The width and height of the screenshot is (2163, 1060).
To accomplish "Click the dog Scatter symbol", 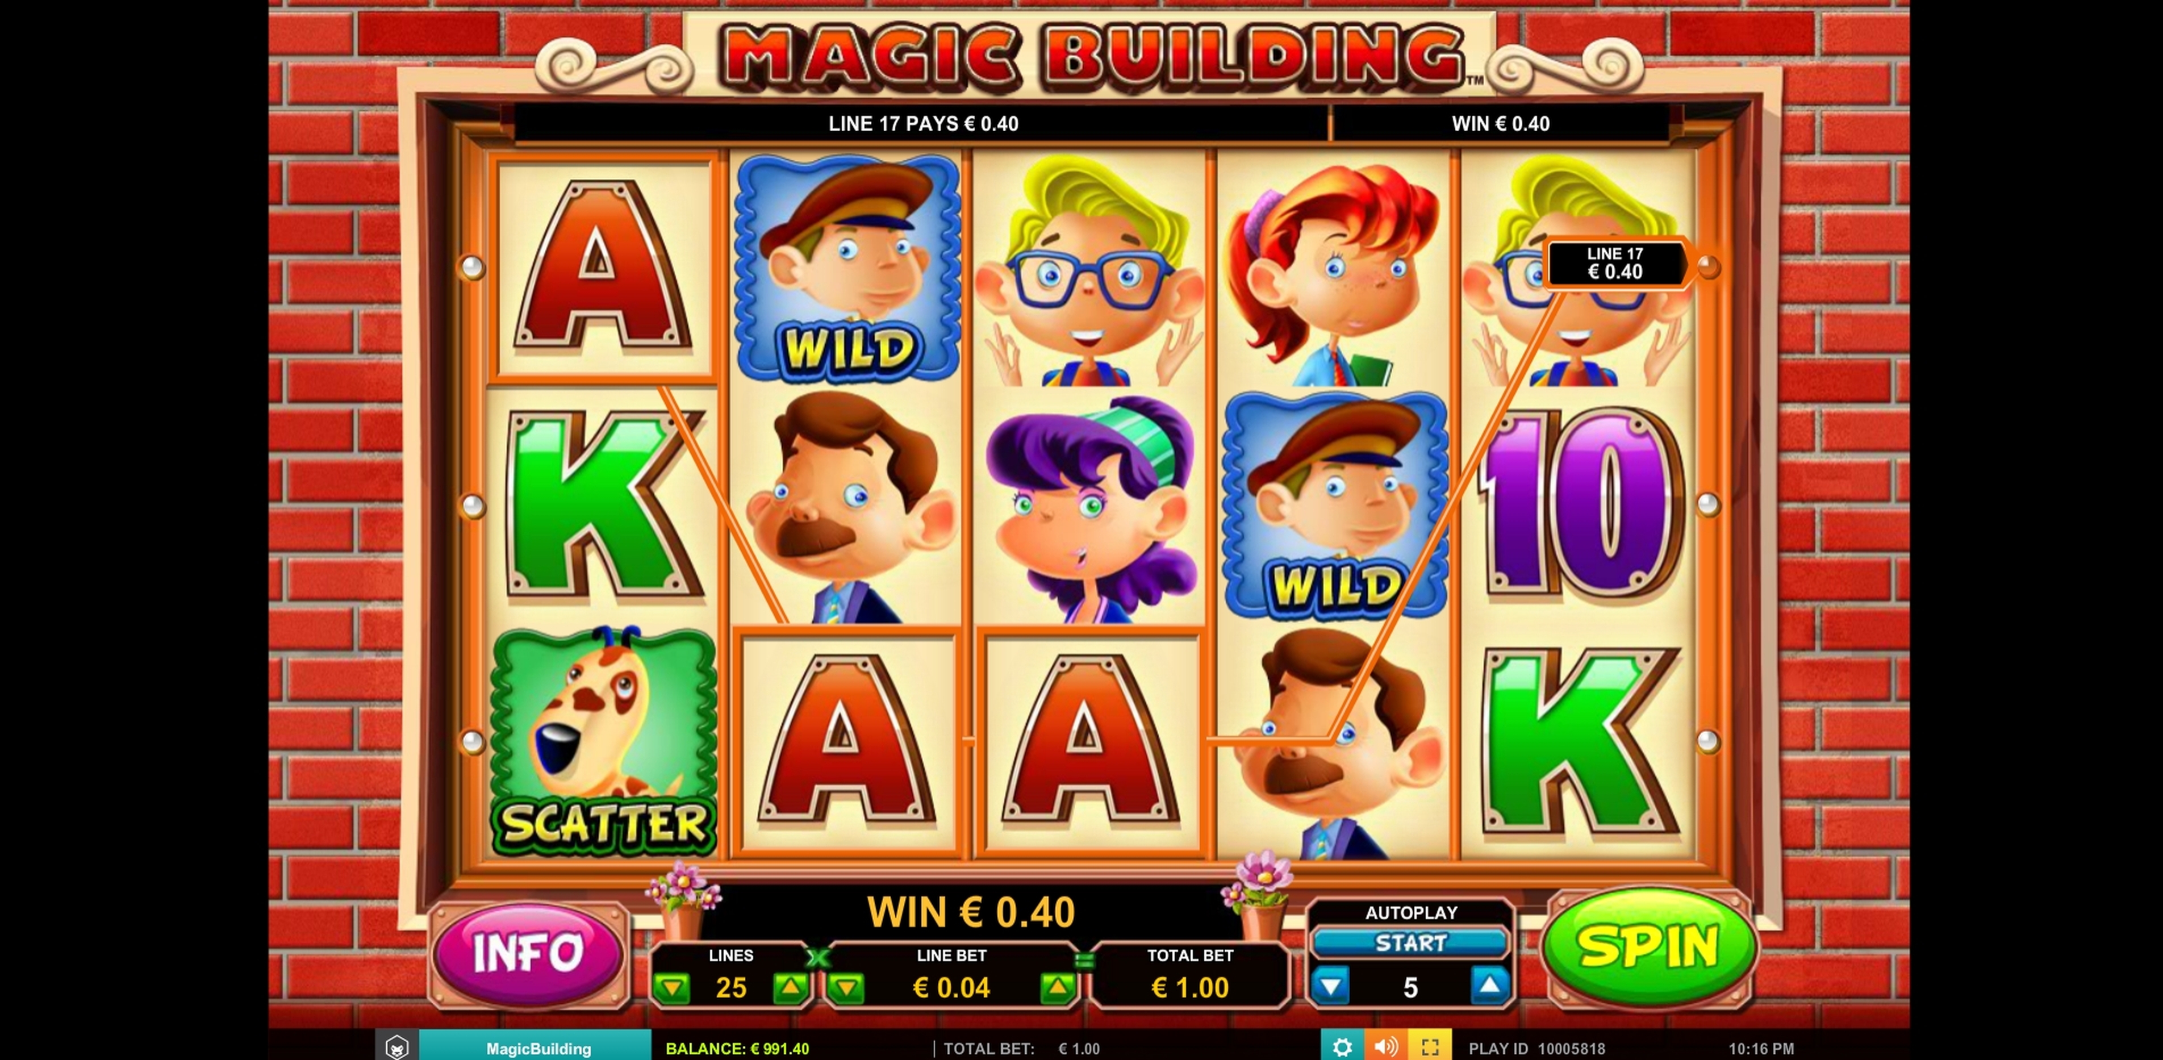I will click(602, 742).
